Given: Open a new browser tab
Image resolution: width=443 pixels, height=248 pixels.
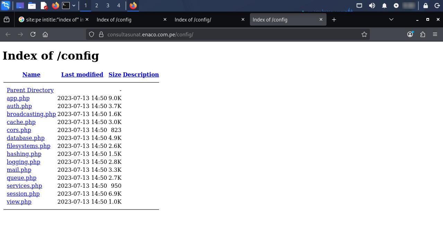Looking at the screenshot, I should [334, 20].
